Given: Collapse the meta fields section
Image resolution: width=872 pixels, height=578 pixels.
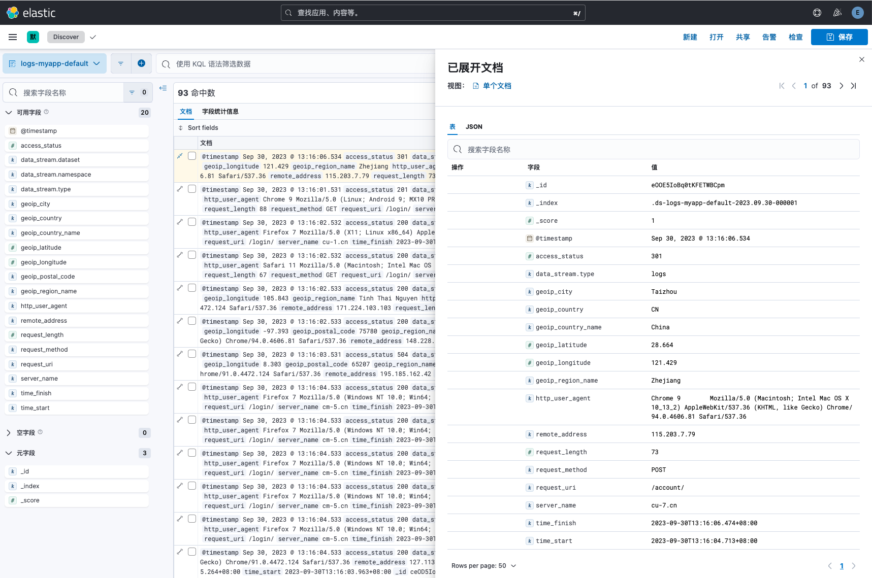Looking at the screenshot, I should (x=9, y=453).
